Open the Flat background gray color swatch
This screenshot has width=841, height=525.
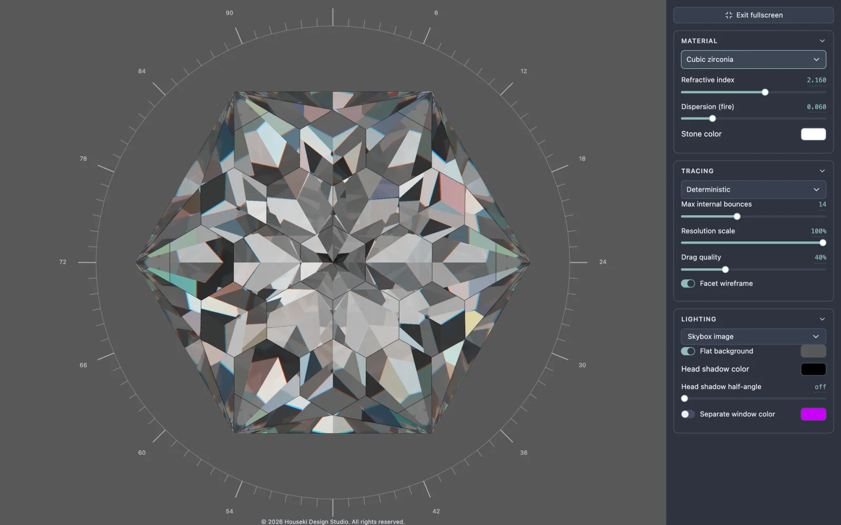[x=813, y=351]
